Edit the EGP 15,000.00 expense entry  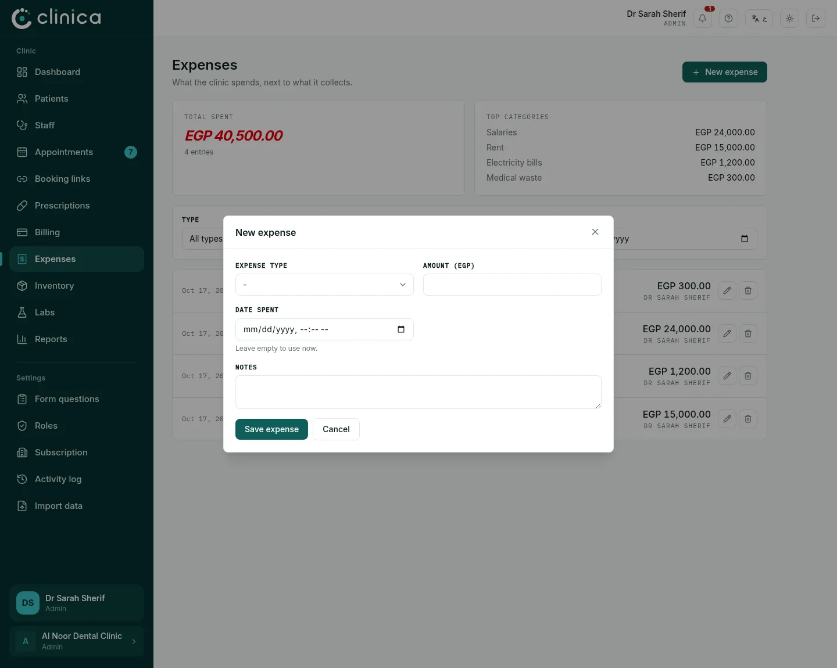727,419
